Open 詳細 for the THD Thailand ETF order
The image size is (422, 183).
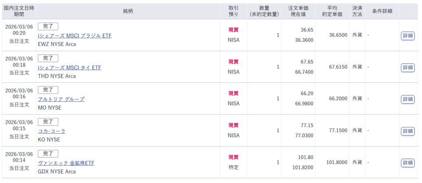pos(408,67)
